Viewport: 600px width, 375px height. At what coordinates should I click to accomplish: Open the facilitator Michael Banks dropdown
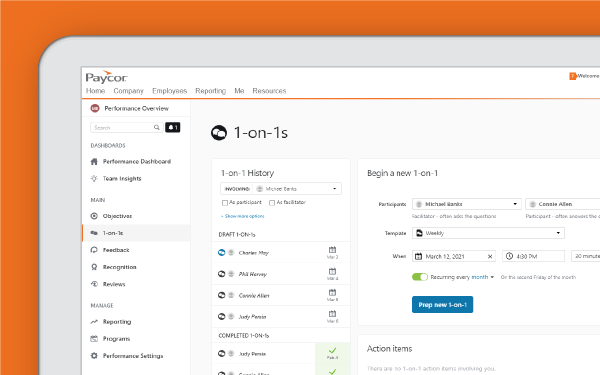[x=467, y=204]
